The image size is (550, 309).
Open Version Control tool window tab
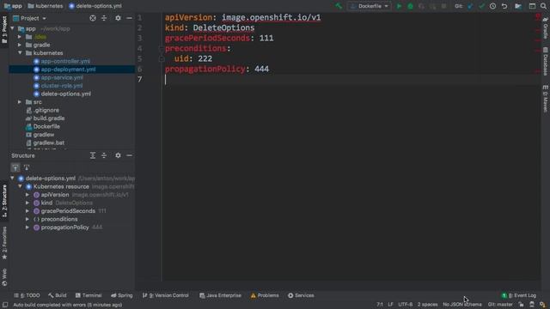(x=166, y=295)
